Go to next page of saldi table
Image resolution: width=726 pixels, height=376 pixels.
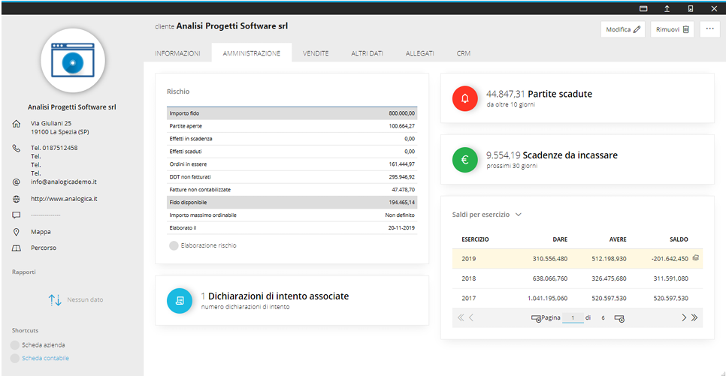[683, 317]
